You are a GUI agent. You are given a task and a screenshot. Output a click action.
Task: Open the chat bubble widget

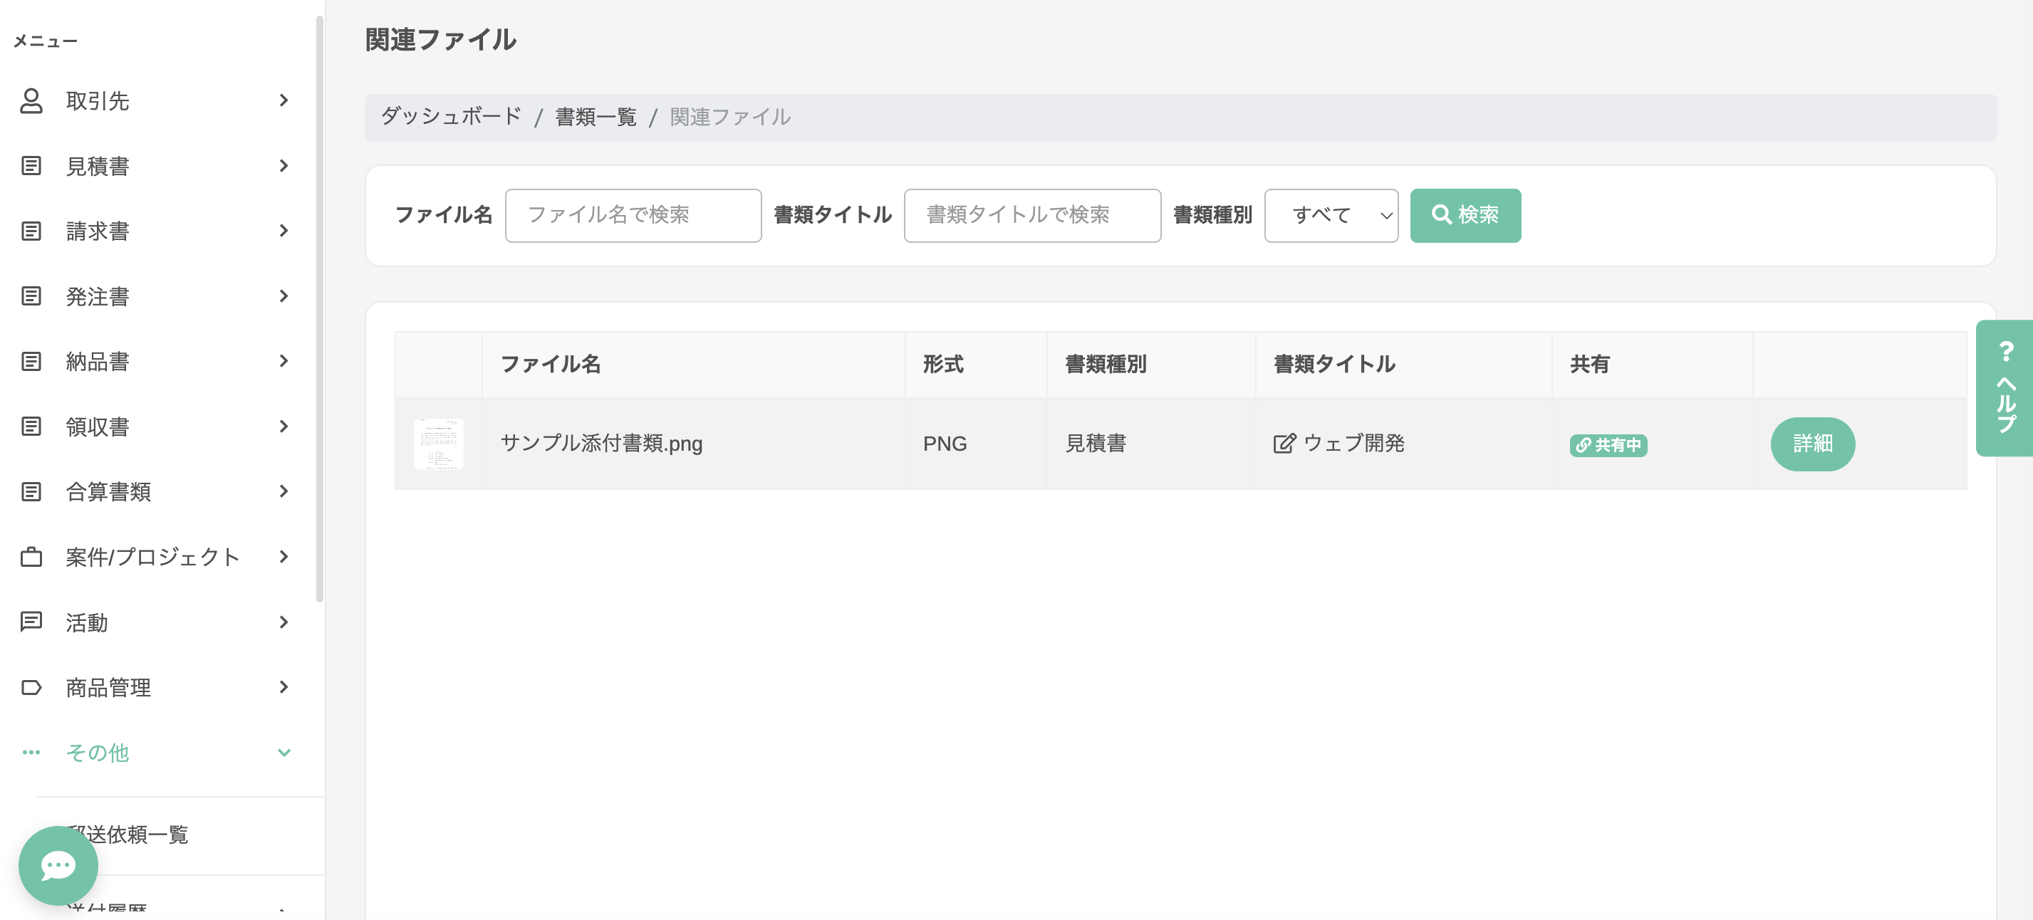point(58,866)
